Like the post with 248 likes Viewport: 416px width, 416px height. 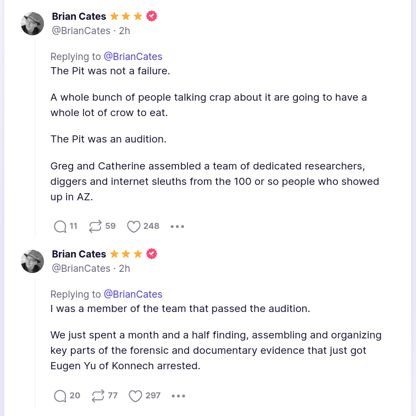pyautogui.click(x=134, y=226)
